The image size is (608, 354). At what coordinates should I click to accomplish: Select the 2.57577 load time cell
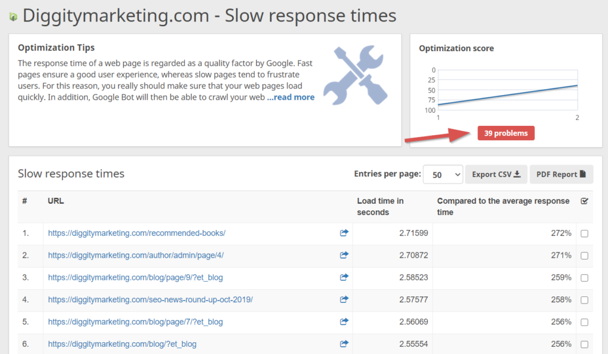pos(413,299)
